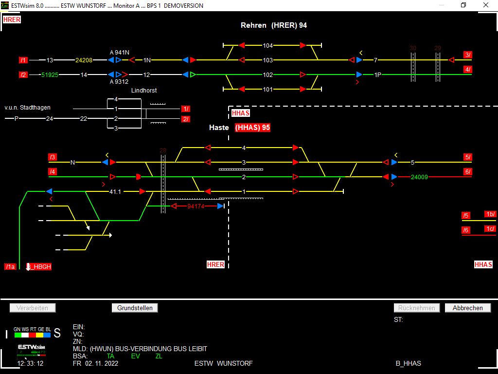Screen dimensions: 498x374
Task: Select the HRER label at bottom center
Action: (216, 264)
